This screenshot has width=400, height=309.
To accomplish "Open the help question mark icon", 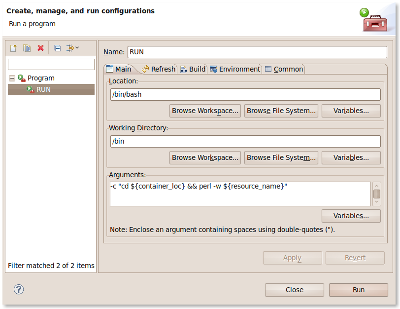I will pyautogui.click(x=19, y=289).
